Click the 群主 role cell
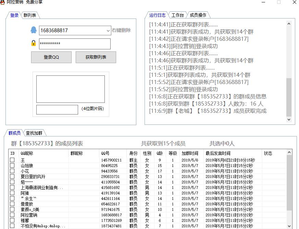This screenshot has width=299, height=229. point(133,160)
